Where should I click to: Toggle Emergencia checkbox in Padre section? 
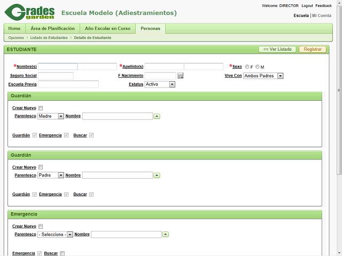[66, 194]
